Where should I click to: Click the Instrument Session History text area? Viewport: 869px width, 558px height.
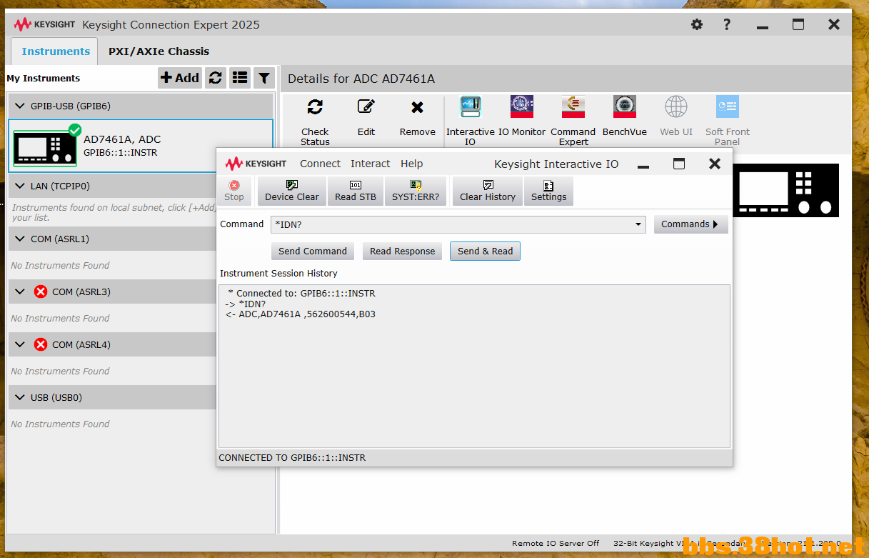[474, 367]
